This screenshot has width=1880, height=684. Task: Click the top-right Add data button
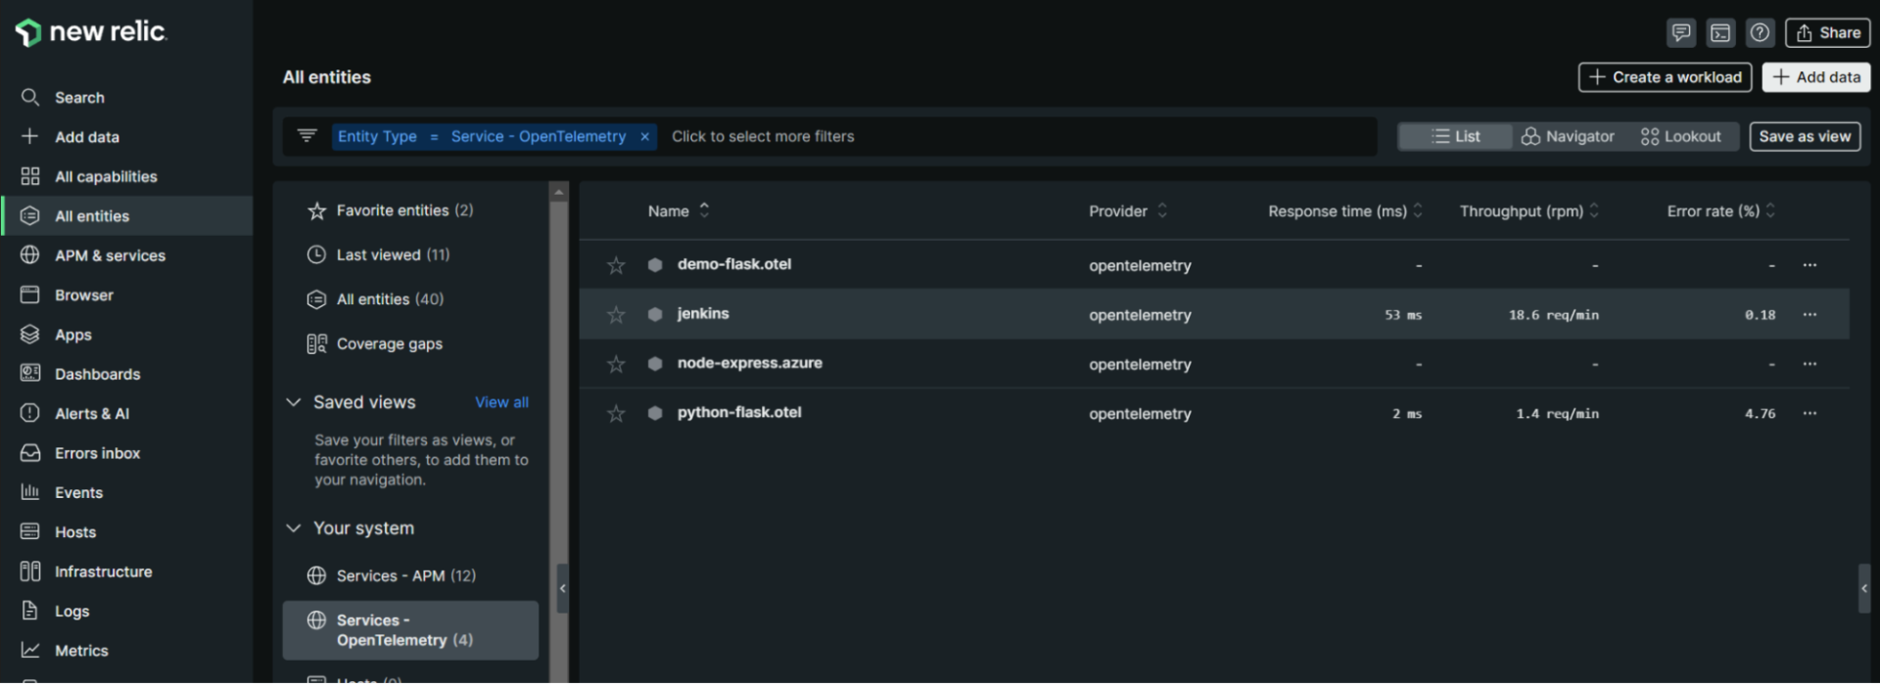(1816, 77)
